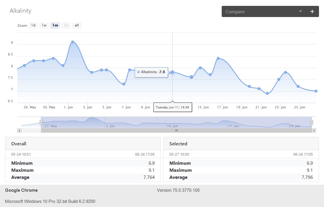
Task: Click the navigator scrollbar left arrow
Action: [19, 130]
